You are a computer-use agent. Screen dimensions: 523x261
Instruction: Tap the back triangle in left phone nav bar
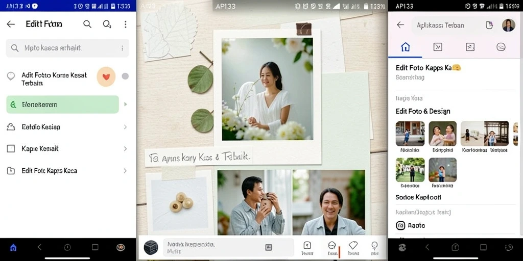coord(40,247)
